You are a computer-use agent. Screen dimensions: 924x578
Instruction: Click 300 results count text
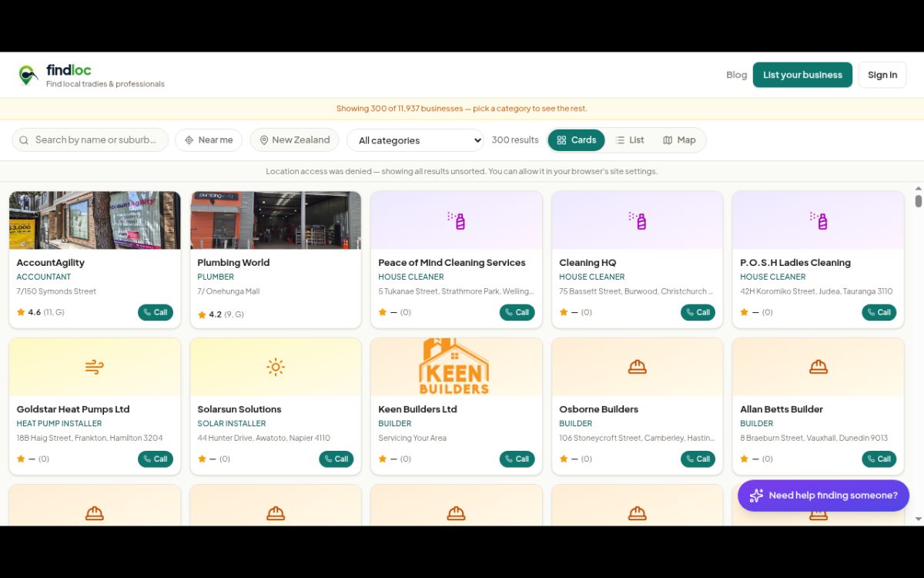coord(515,140)
